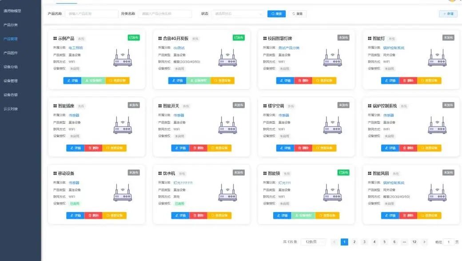Go to page 6 in the pagination bar
The height and width of the screenshot is (261, 462).
click(x=394, y=242)
